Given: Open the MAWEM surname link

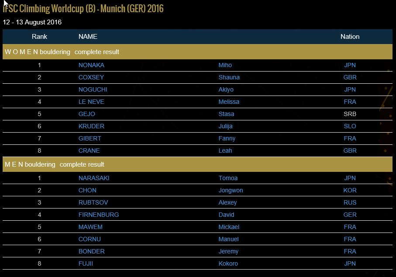Looking at the screenshot, I should pos(90,227).
